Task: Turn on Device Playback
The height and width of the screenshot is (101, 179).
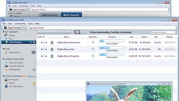Action: pyautogui.click(x=31, y=76)
